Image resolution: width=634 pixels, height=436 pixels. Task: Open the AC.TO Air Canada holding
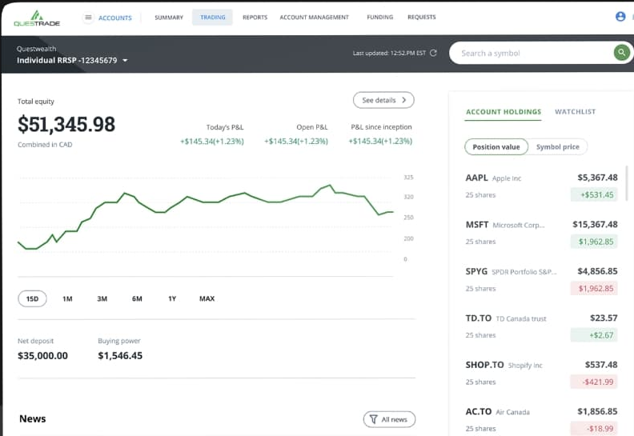pyautogui.click(x=541, y=420)
